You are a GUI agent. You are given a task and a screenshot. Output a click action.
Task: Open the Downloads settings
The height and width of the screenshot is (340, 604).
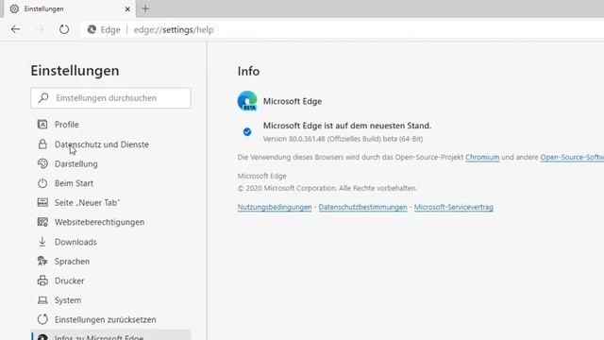(75, 242)
